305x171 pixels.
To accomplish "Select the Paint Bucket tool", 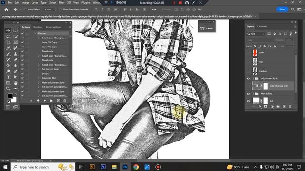I will point(8,66).
